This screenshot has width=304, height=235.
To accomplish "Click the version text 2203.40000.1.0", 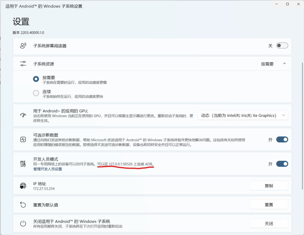I will click(x=32, y=33).
